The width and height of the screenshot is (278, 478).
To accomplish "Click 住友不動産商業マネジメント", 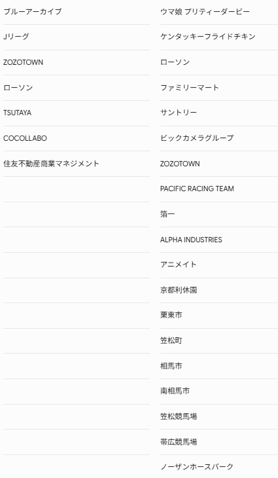I will (51, 164).
